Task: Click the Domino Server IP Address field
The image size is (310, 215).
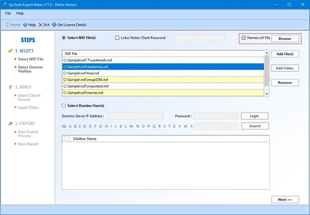Action: [x=136, y=116]
